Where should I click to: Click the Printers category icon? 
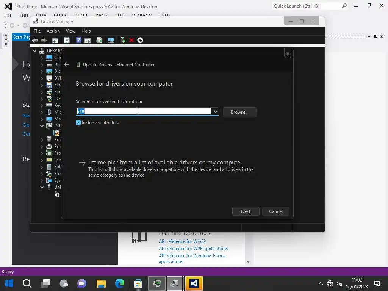coord(49,146)
